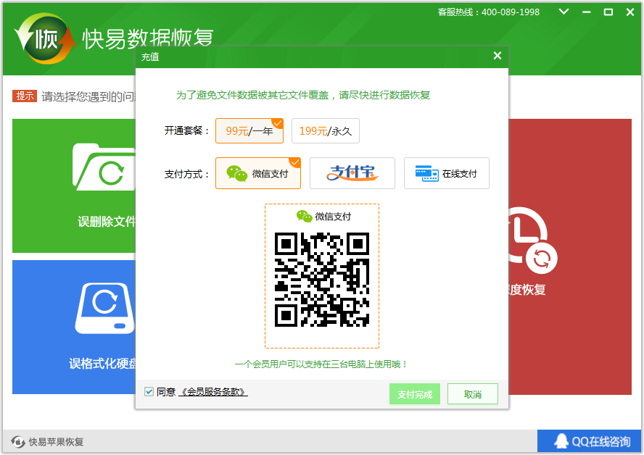Choose 支付宝 Alipay payment method

click(x=352, y=173)
